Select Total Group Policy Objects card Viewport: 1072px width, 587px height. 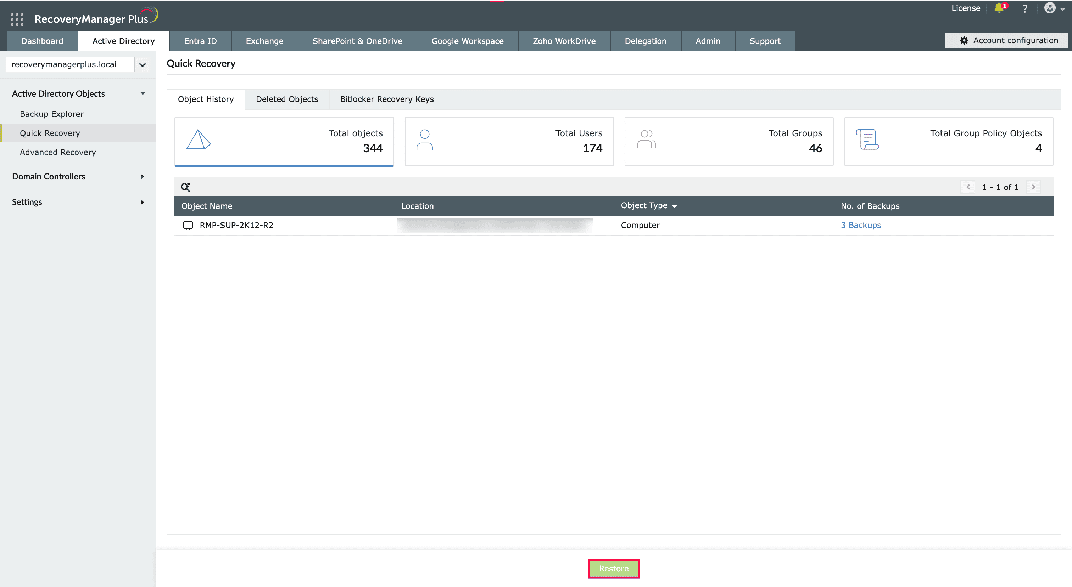point(948,141)
